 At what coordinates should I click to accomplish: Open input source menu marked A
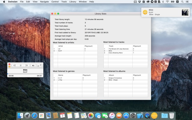177,2
